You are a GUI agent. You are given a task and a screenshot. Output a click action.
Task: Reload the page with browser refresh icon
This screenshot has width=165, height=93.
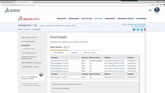4,5
